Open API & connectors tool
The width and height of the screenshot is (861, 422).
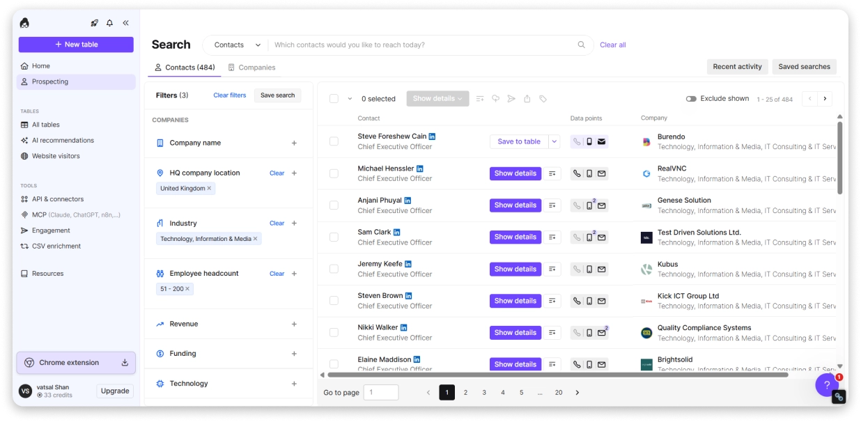click(x=76, y=199)
